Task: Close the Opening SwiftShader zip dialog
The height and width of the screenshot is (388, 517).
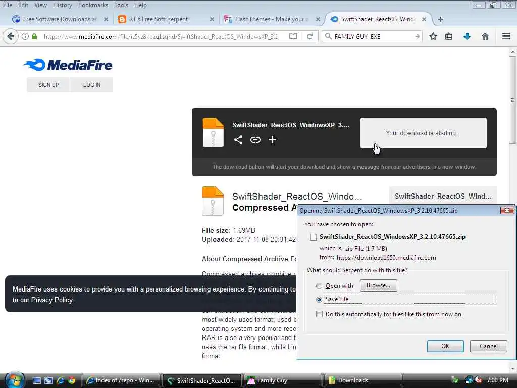Action: (x=507, y=210)
